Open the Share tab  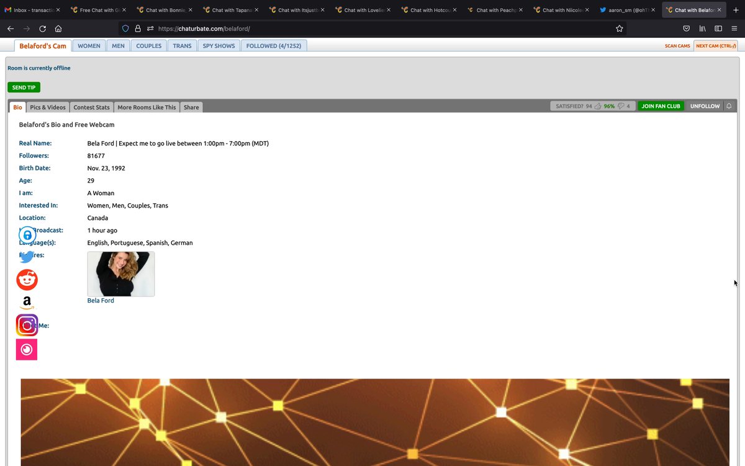pos(191,107)
